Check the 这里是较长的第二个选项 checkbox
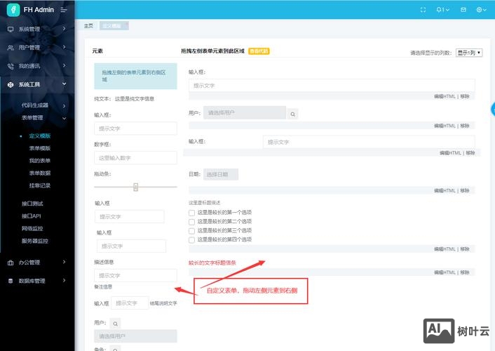 coord(191,222)
